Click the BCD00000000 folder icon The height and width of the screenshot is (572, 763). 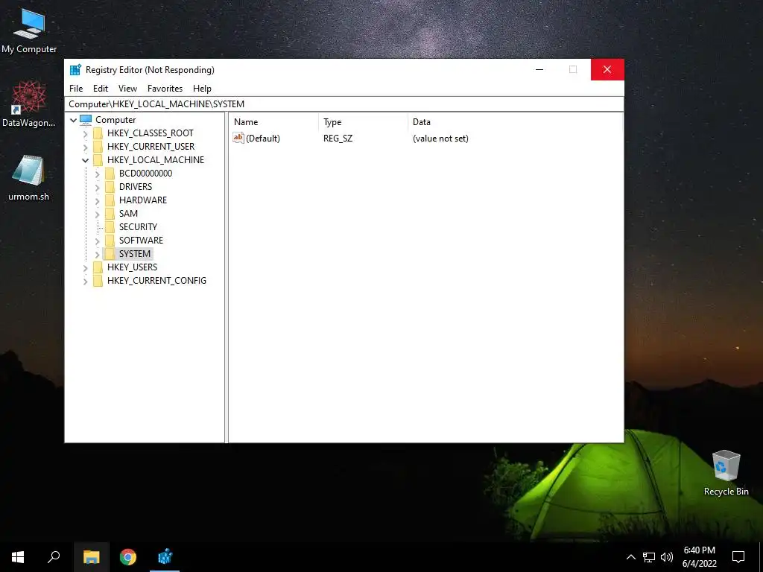tap(110, 173)
